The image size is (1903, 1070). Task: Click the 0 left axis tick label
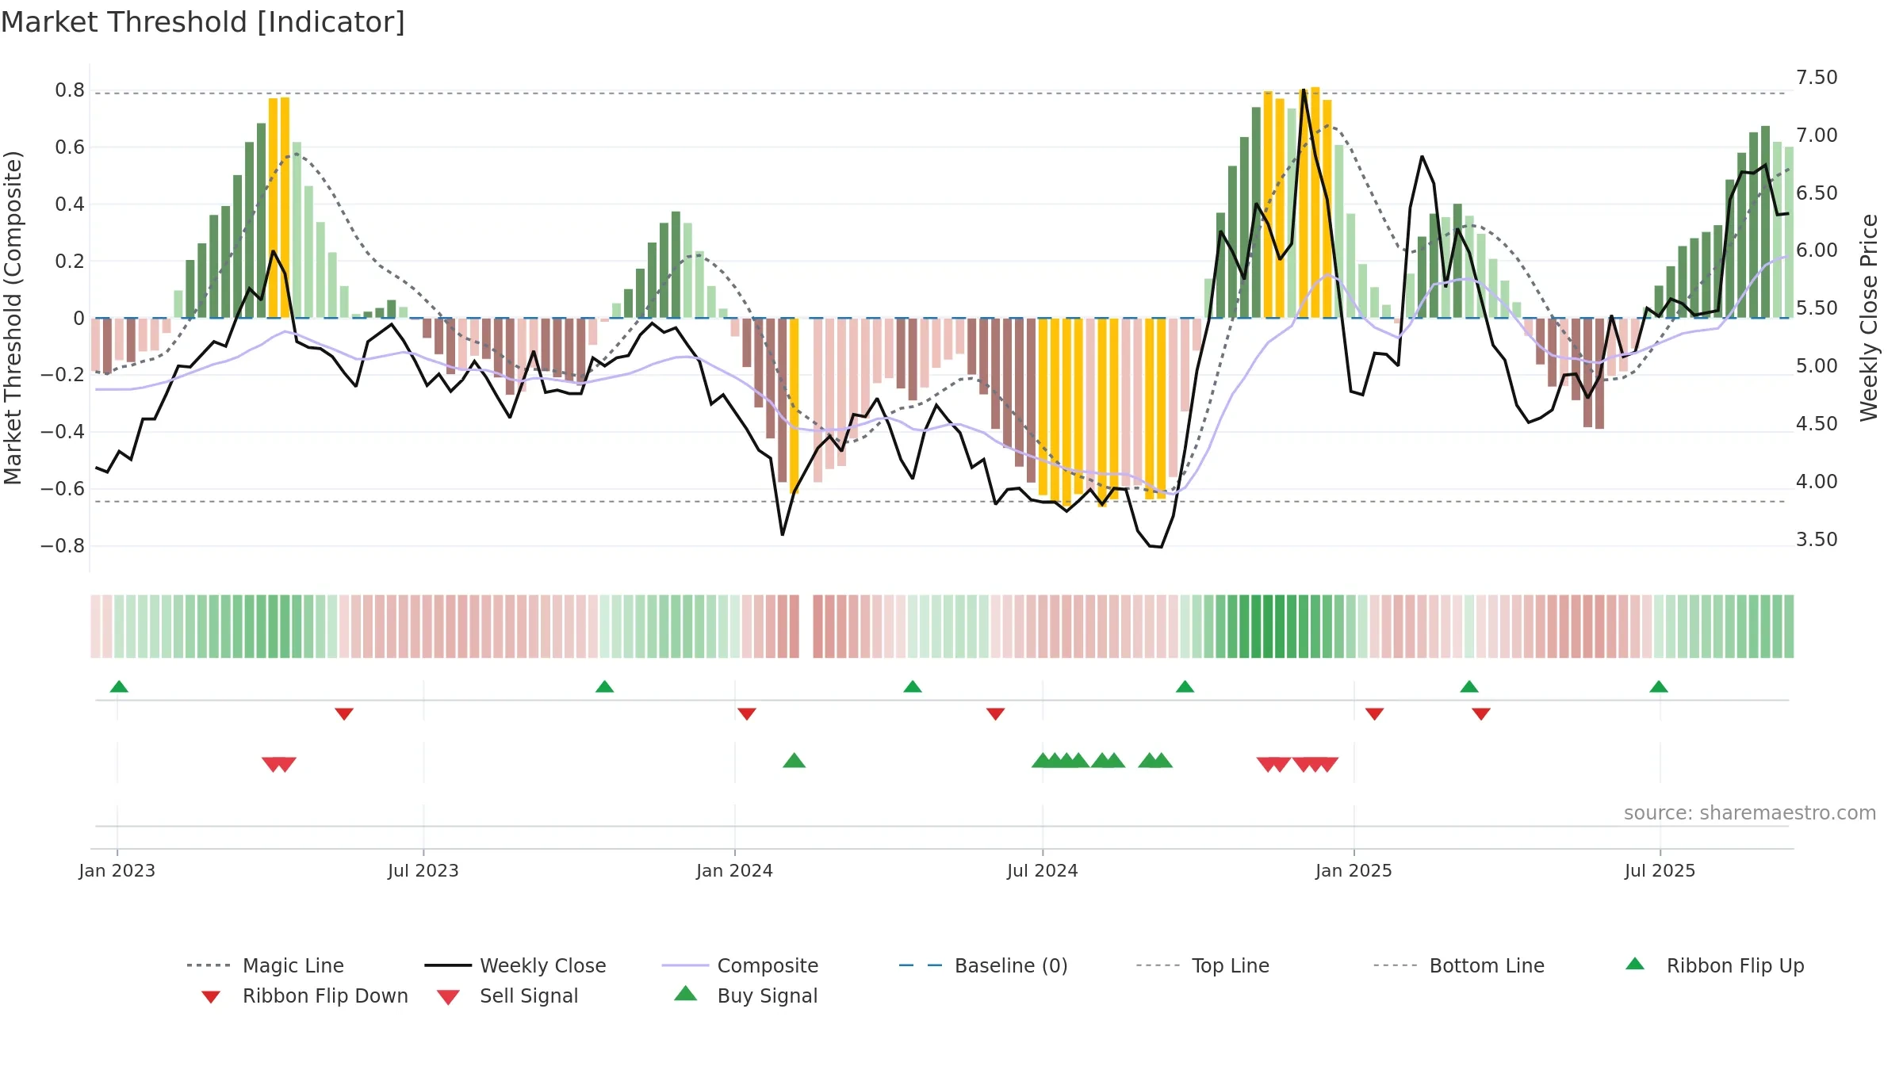click(78, 319)
